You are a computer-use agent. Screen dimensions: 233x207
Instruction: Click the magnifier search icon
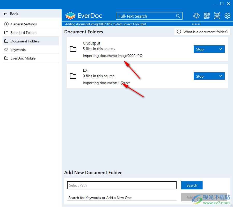coord(178,16)
